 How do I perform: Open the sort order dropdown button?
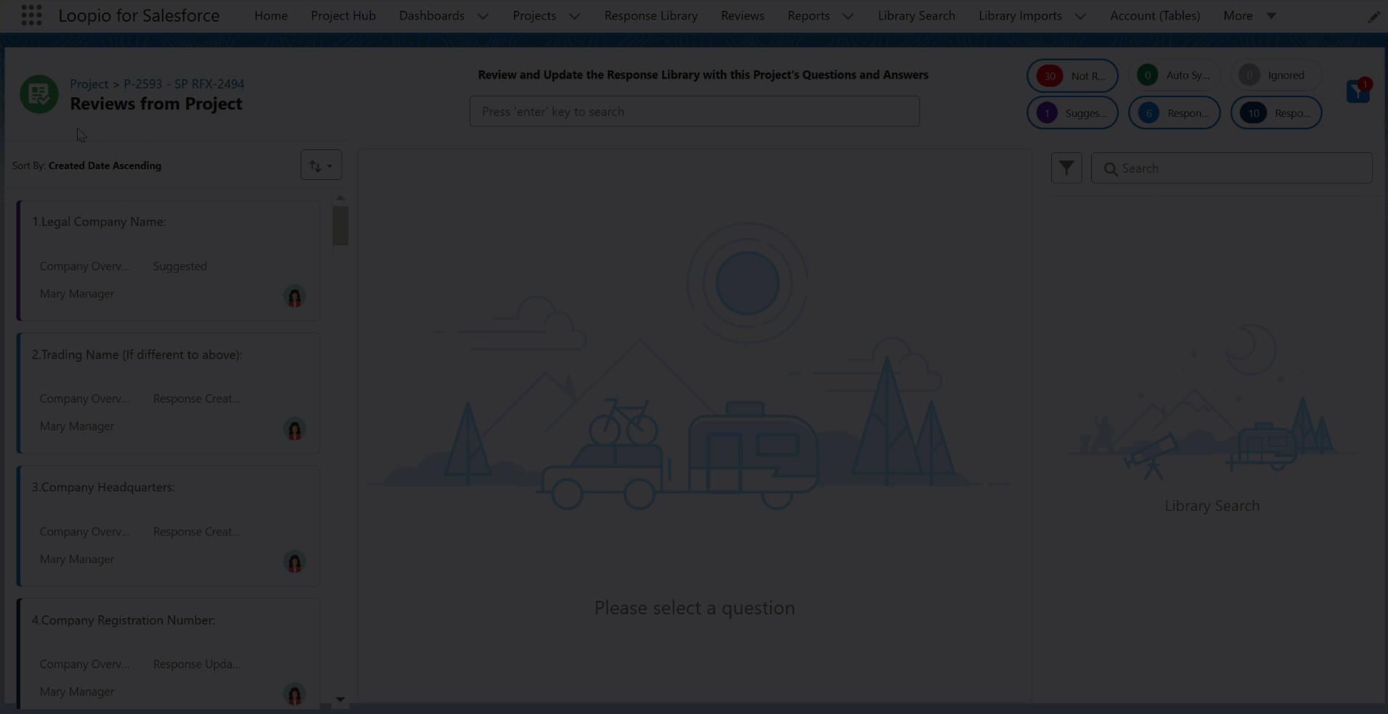(x=321, y=165)
